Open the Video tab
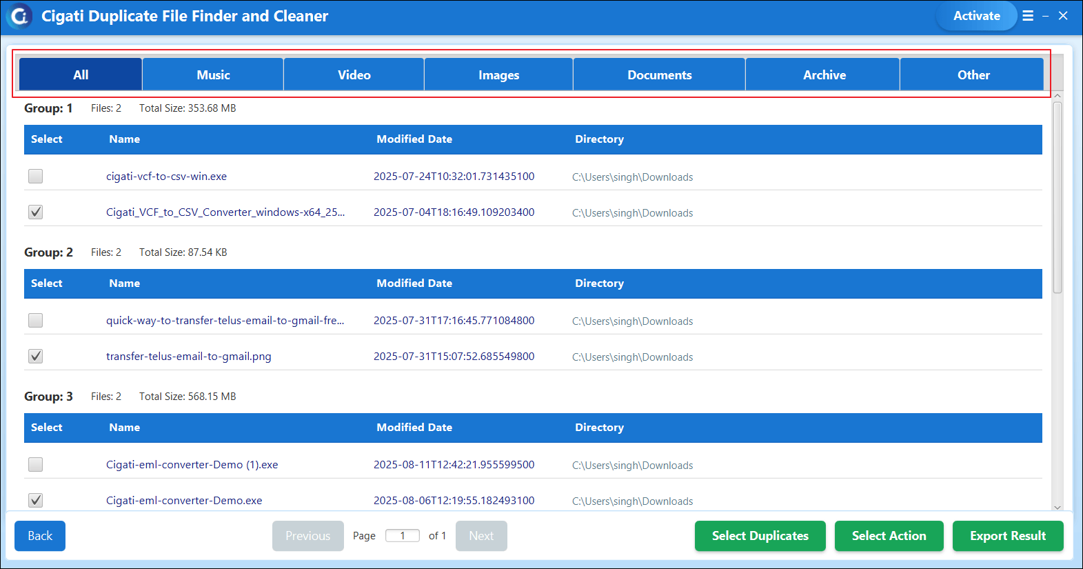 point(354,74)
